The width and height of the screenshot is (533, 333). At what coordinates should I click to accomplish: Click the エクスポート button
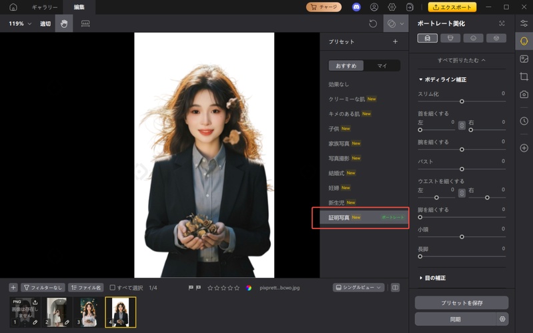452,7
